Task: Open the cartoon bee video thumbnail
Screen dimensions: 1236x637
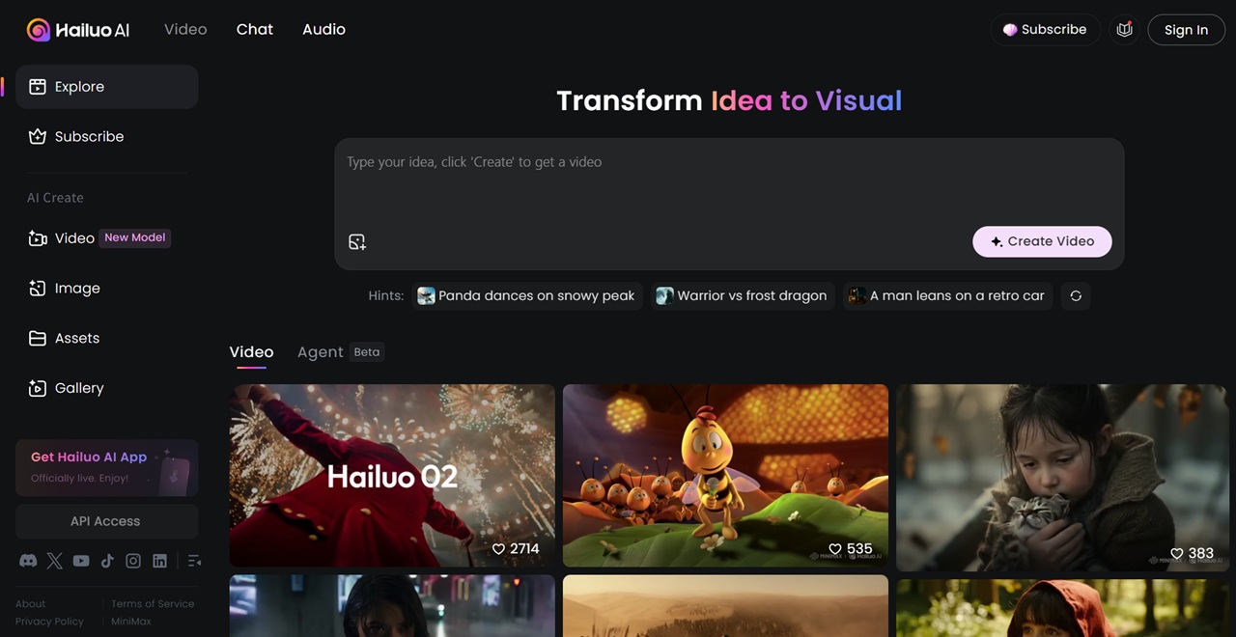Action: pos(725,476)
